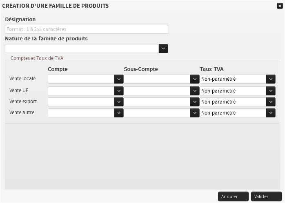Open the Nature de la famille dropdown

pos(163,49)
